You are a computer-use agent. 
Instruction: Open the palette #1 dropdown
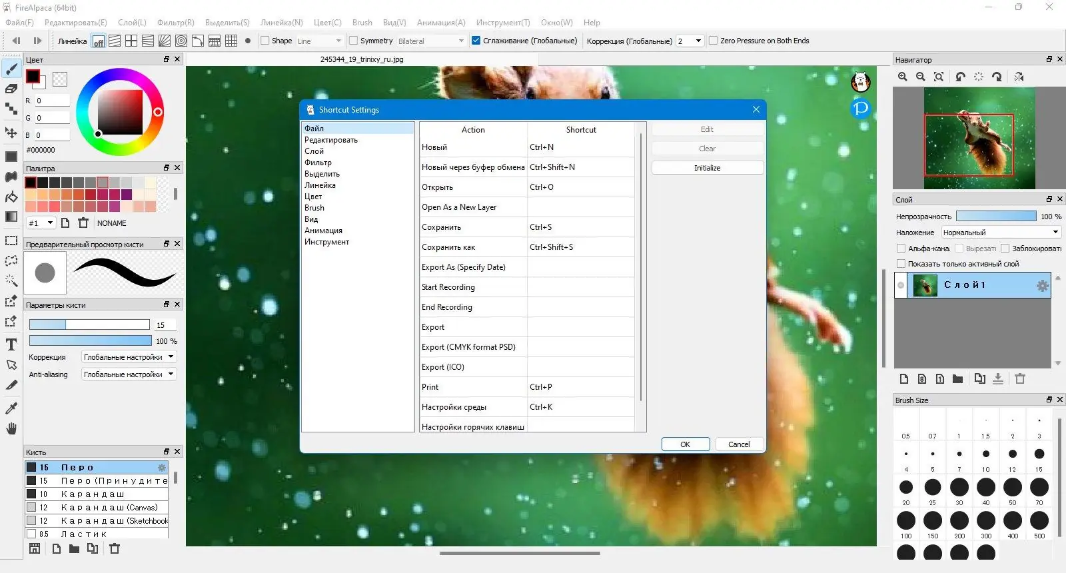point(41,223)
